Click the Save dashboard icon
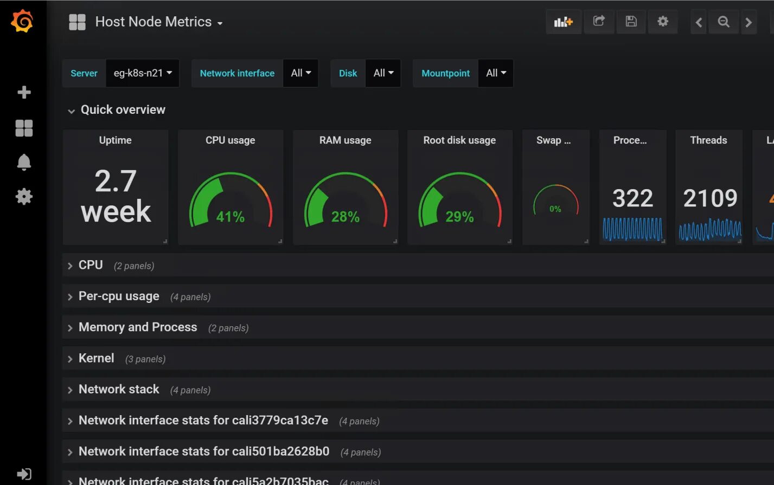 pos(631,22)
